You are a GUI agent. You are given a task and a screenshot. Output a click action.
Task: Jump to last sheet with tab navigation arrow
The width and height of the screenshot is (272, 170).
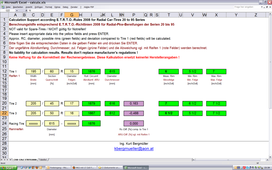pos(11,160)
